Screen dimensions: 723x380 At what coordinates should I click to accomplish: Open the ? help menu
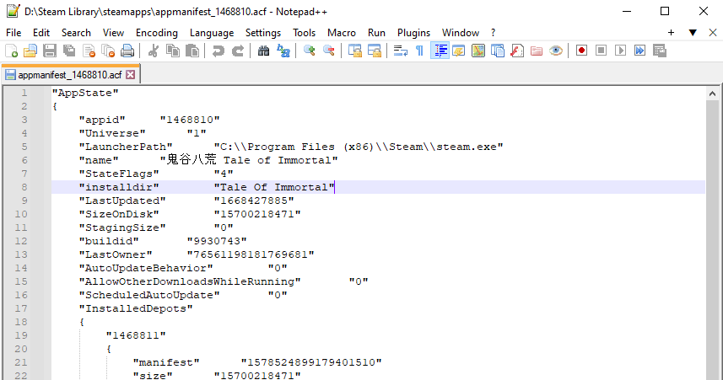pos(493,33)
